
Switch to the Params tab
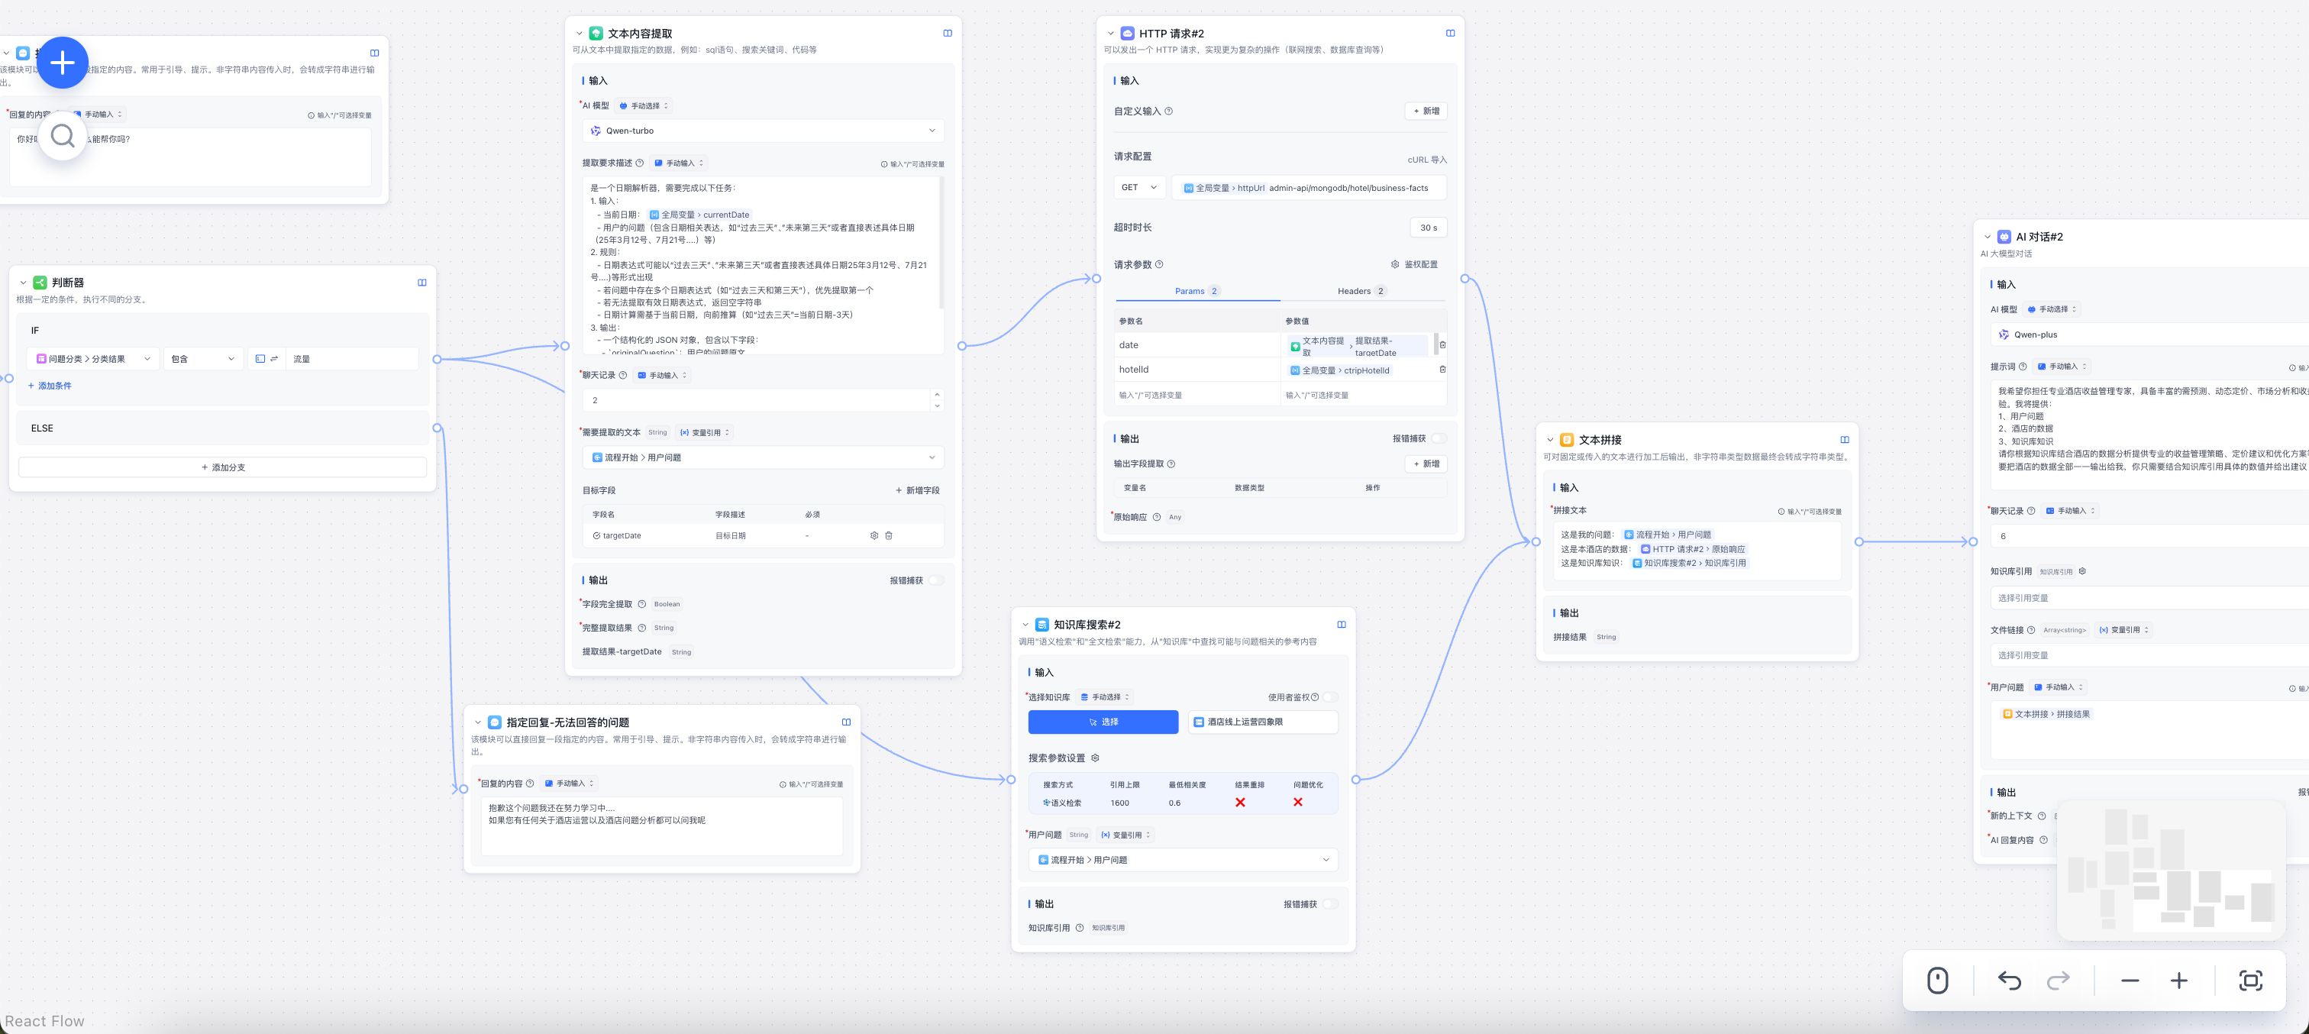pyautogui.click(x=1196, y=290)
